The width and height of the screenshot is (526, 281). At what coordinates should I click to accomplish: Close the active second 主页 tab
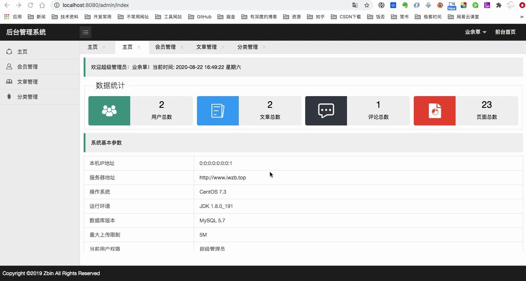click(139, 47)
